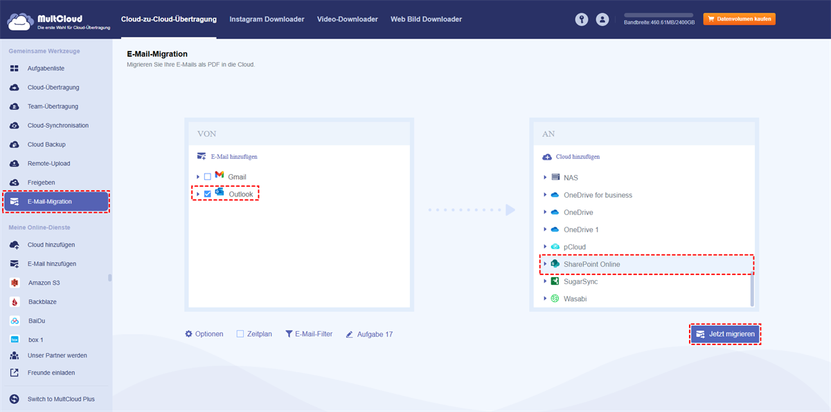This screenshot has height=412, width=831.
Task: Click the Optionen gear icon
Action: [188, 334]
